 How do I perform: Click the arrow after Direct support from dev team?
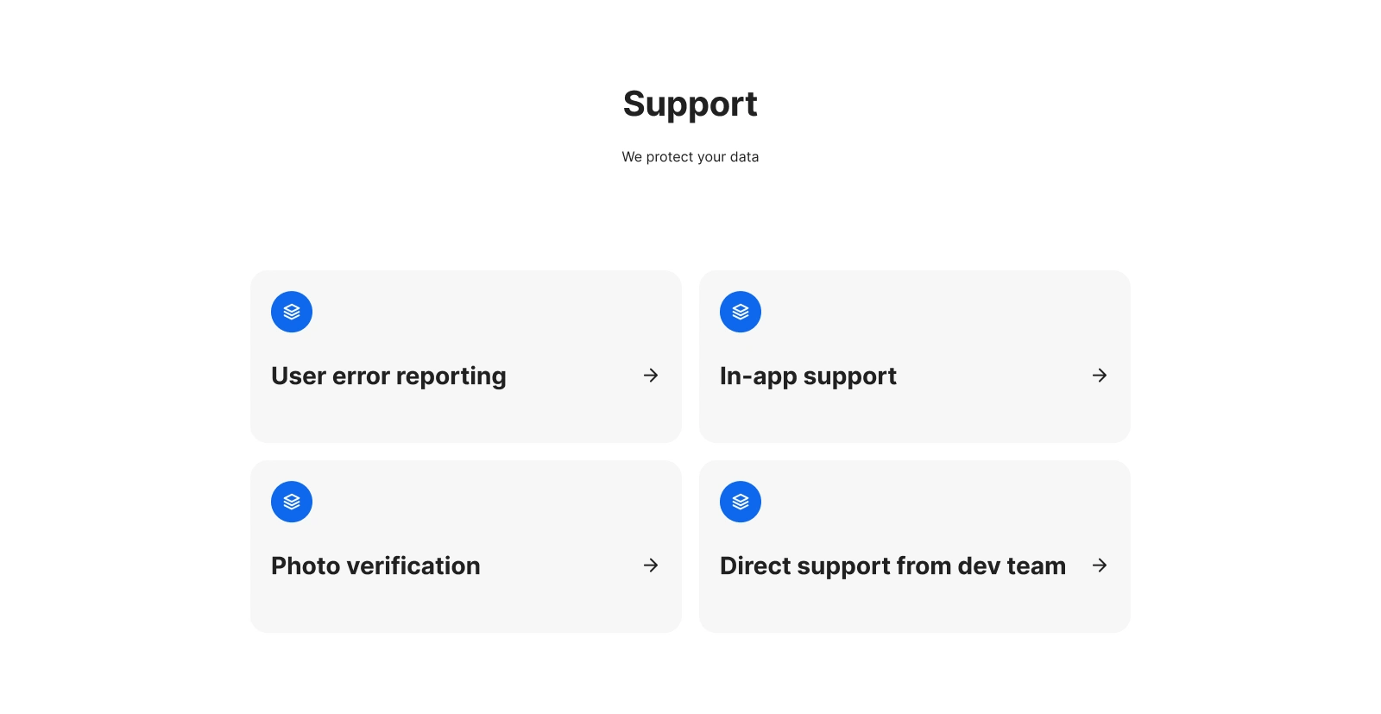1100,566
